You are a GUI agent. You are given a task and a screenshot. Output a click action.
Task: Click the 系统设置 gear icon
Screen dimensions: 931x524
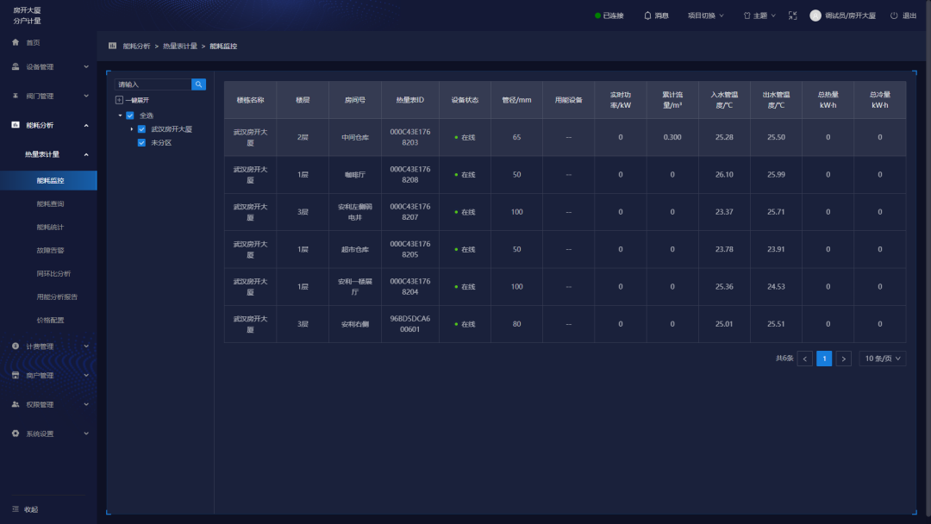click(x=16, y=434)
